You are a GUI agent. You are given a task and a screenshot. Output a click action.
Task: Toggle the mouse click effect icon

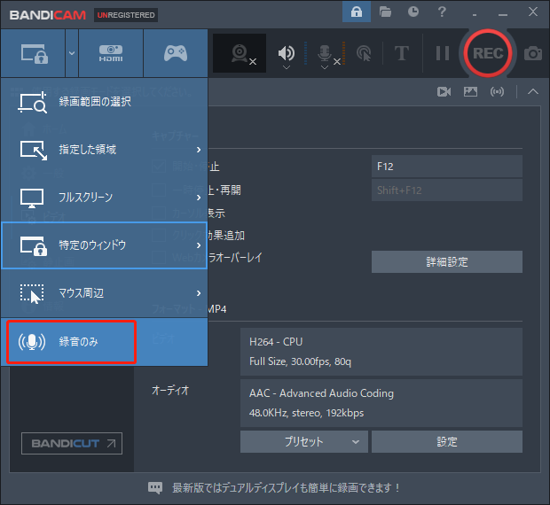pos(364,53)
